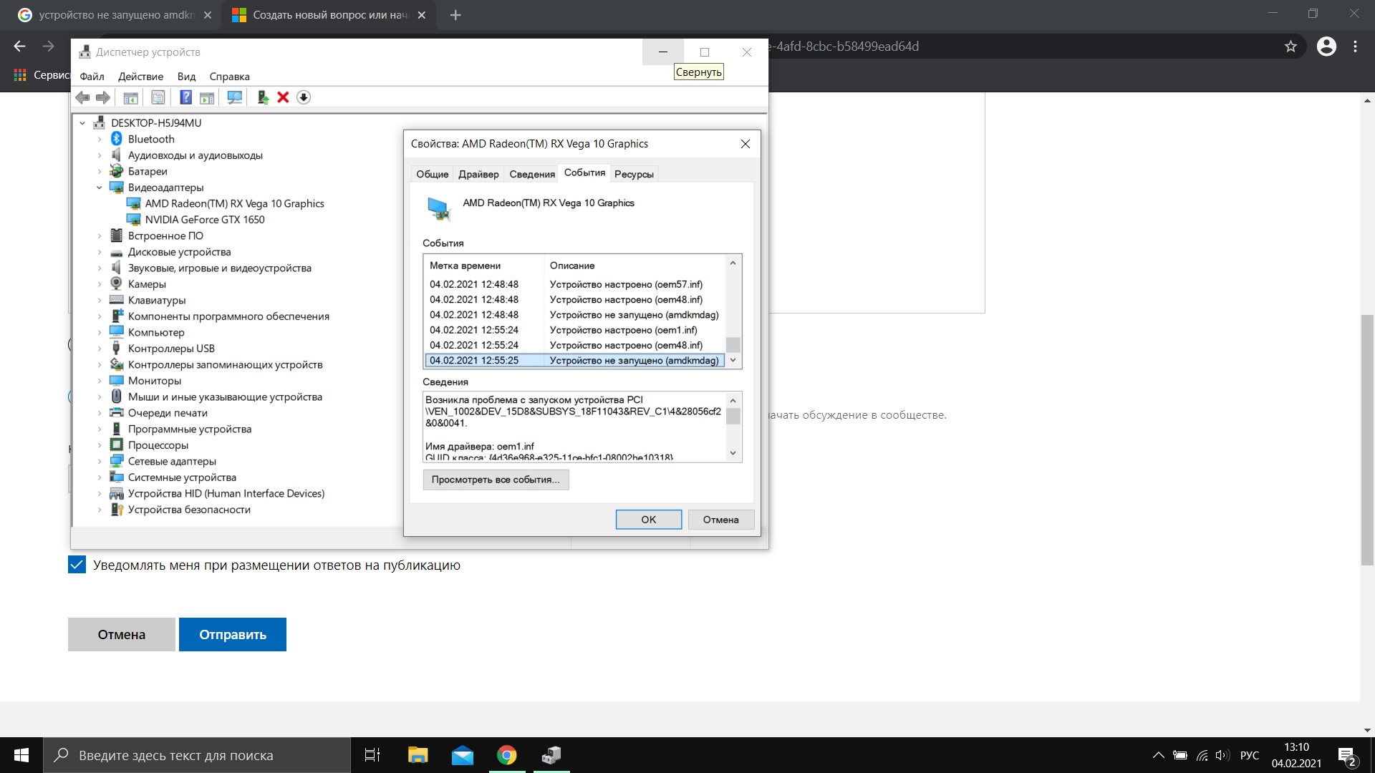Show hidden system tray icons chevron
Image resolution: width=1375 pixels, height=773 pixels.
pos(1158,755)
